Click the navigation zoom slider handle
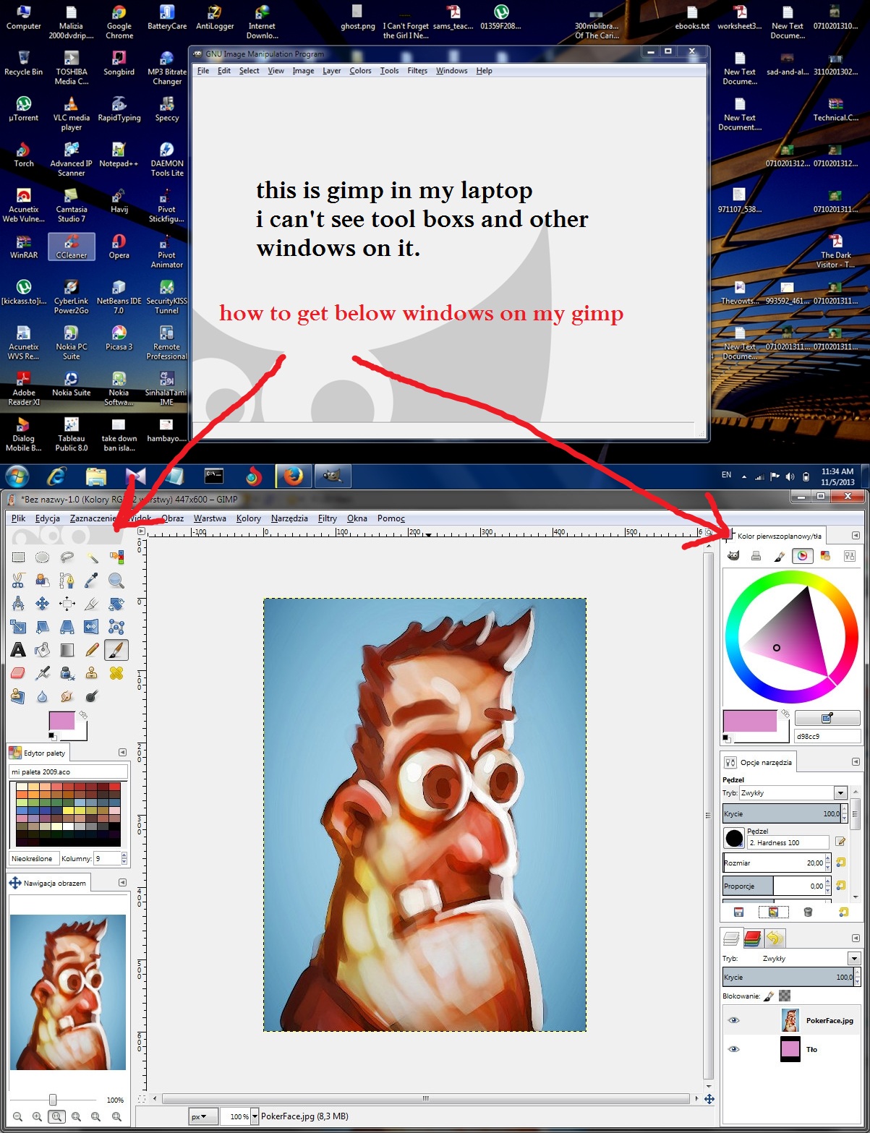Viewport: 870px width, 1133px height. coord(52,1100)
